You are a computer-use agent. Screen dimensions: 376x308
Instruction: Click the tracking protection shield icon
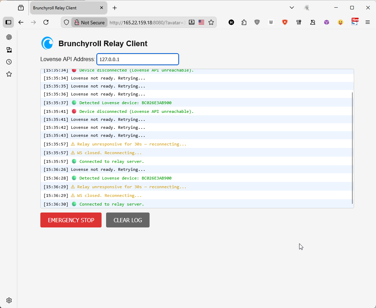(x=66, y=22)
